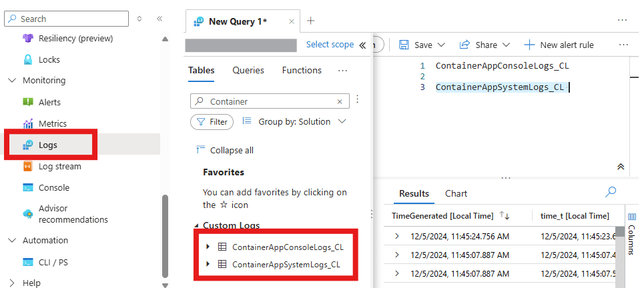Image resolution: width=642 pixels, height=288 pixels.
Task: Click the sidebar Search box
Action: click(66, 19)
